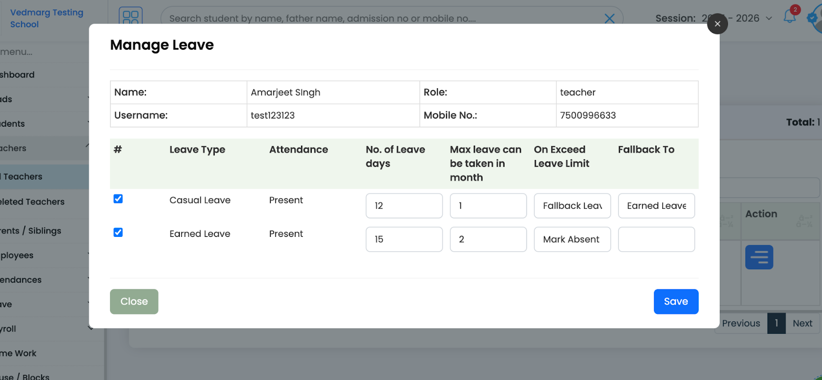822x380 pixels.
Task: Open Parents / Siblings sidebar item
Action: click(x=44, y=231)
